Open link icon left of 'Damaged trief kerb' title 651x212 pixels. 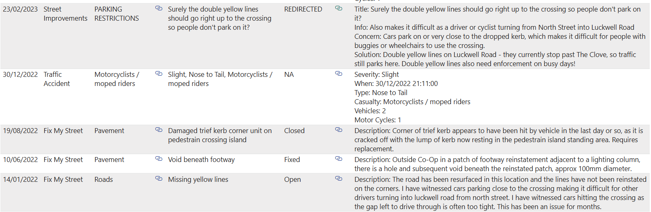[159, 130]
